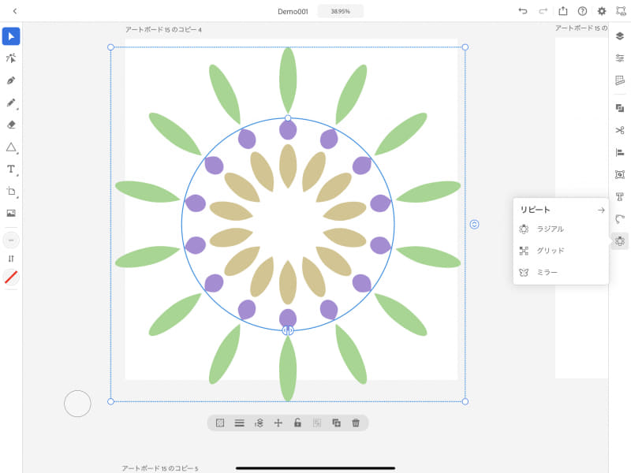The width and height of the screenshot is (631, 473).
Task: Click the radial repeat instances handle at right
Action: tap(475, 225)
